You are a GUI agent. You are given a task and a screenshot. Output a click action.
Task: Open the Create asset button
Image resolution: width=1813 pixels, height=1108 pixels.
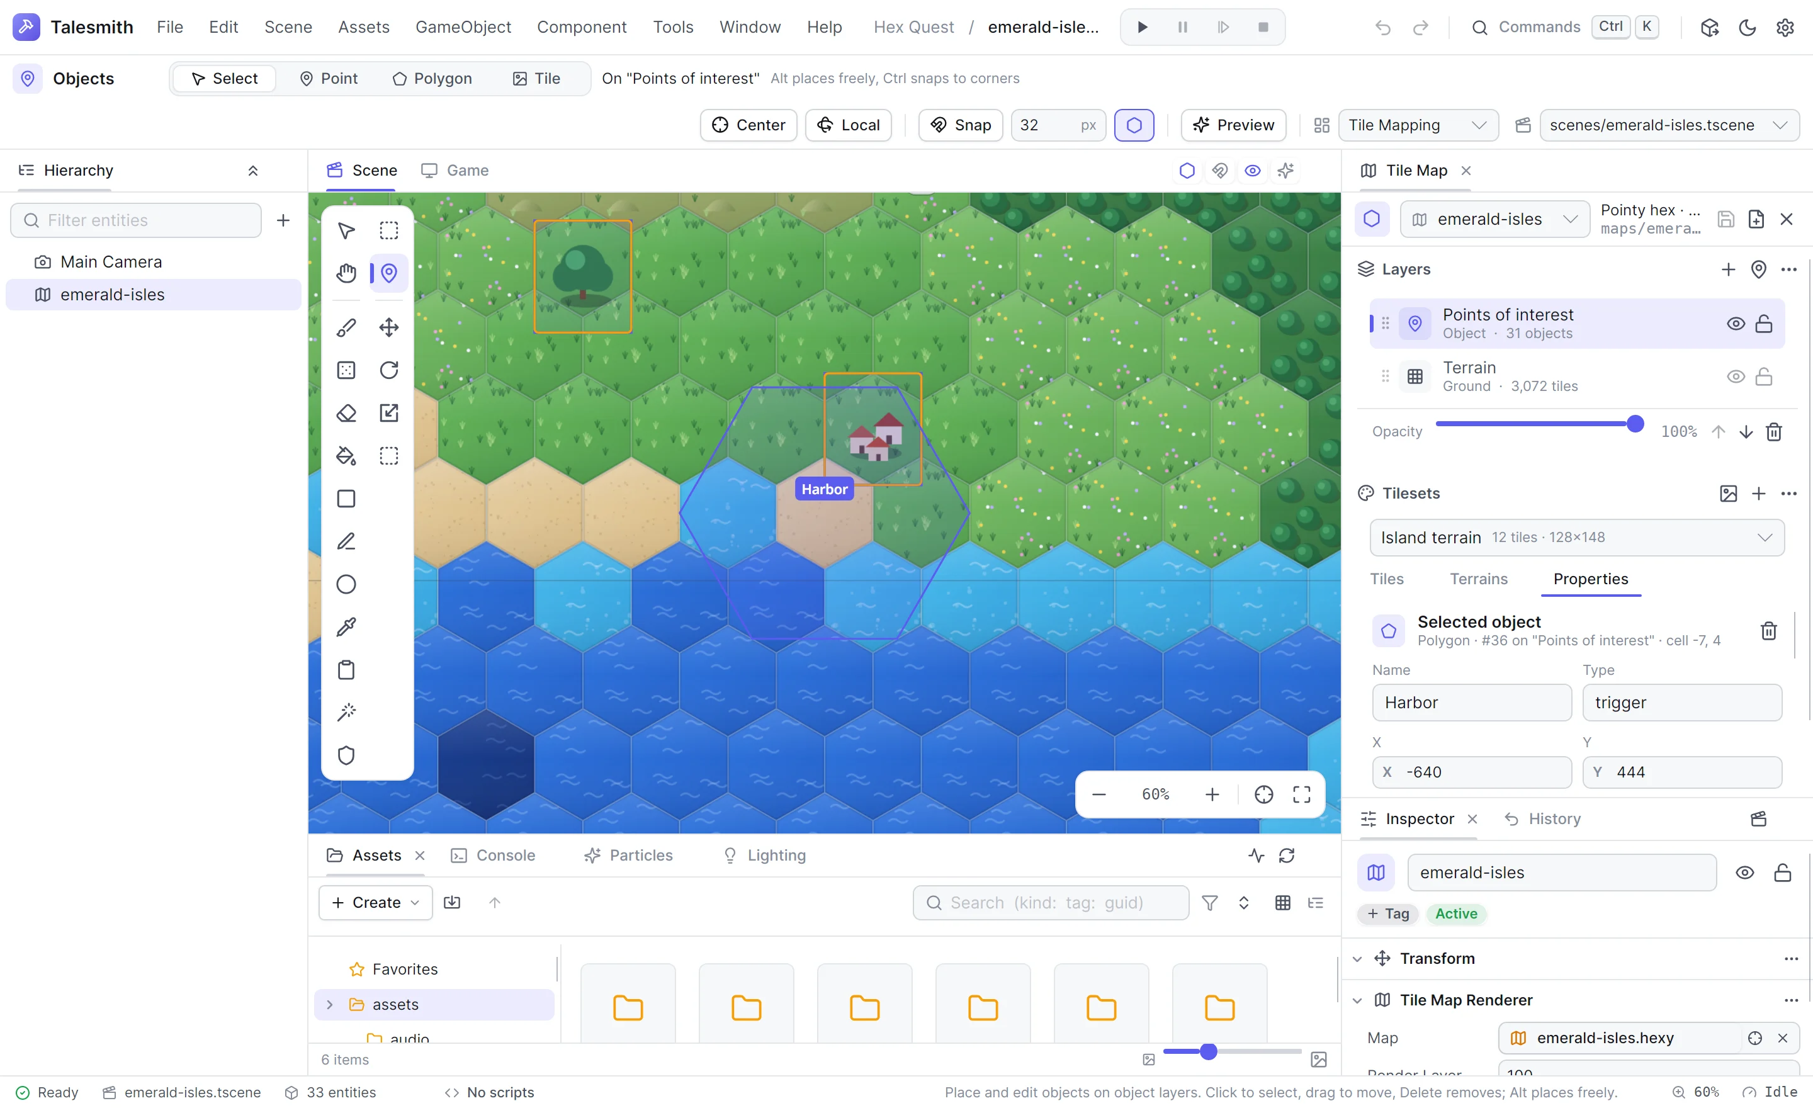pos(375,903)
